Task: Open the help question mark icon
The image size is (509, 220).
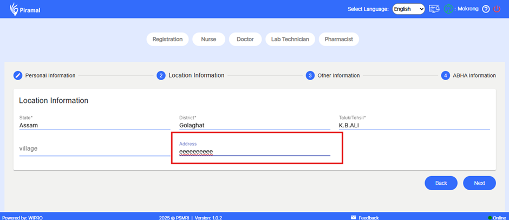Action: pyautogui.click(x=486, y=9)
